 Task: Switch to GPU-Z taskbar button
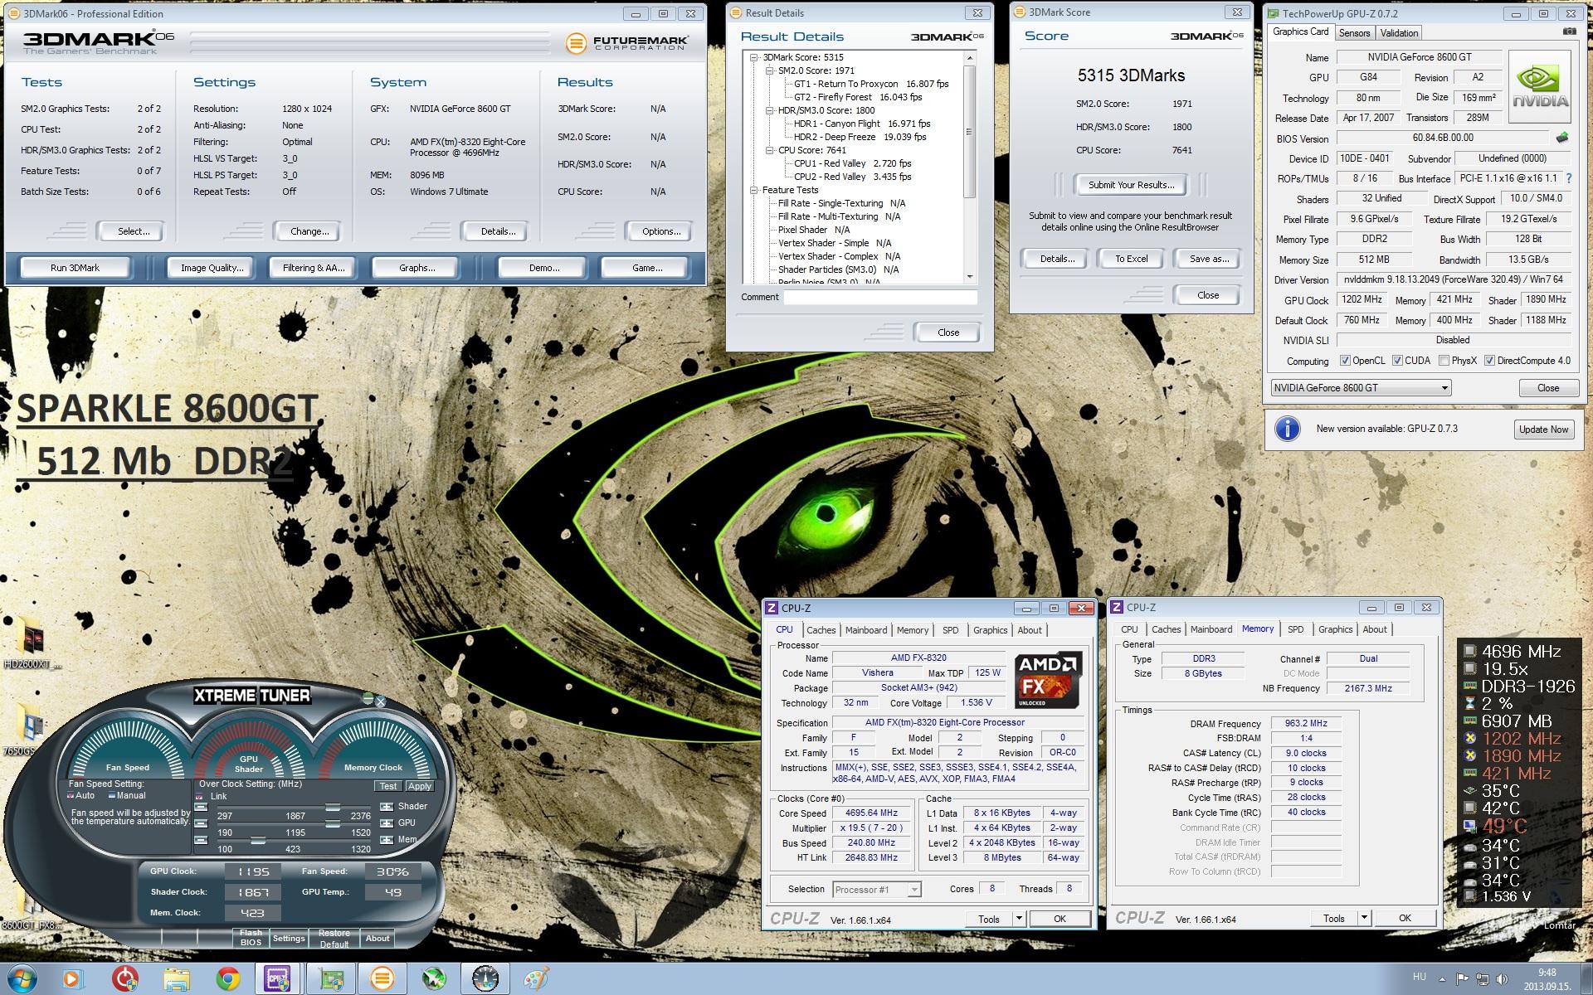pyautogui.click(x=331, y=979)
